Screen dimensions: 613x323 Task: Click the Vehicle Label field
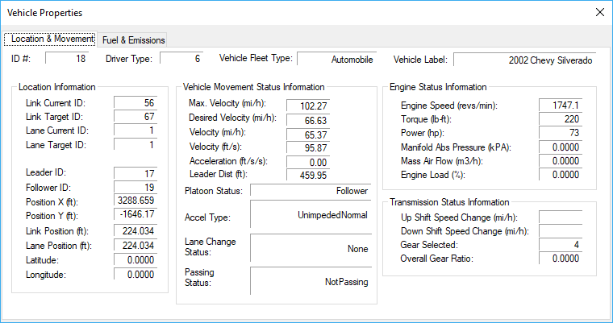pyautogui.click(x=524, y=60)
